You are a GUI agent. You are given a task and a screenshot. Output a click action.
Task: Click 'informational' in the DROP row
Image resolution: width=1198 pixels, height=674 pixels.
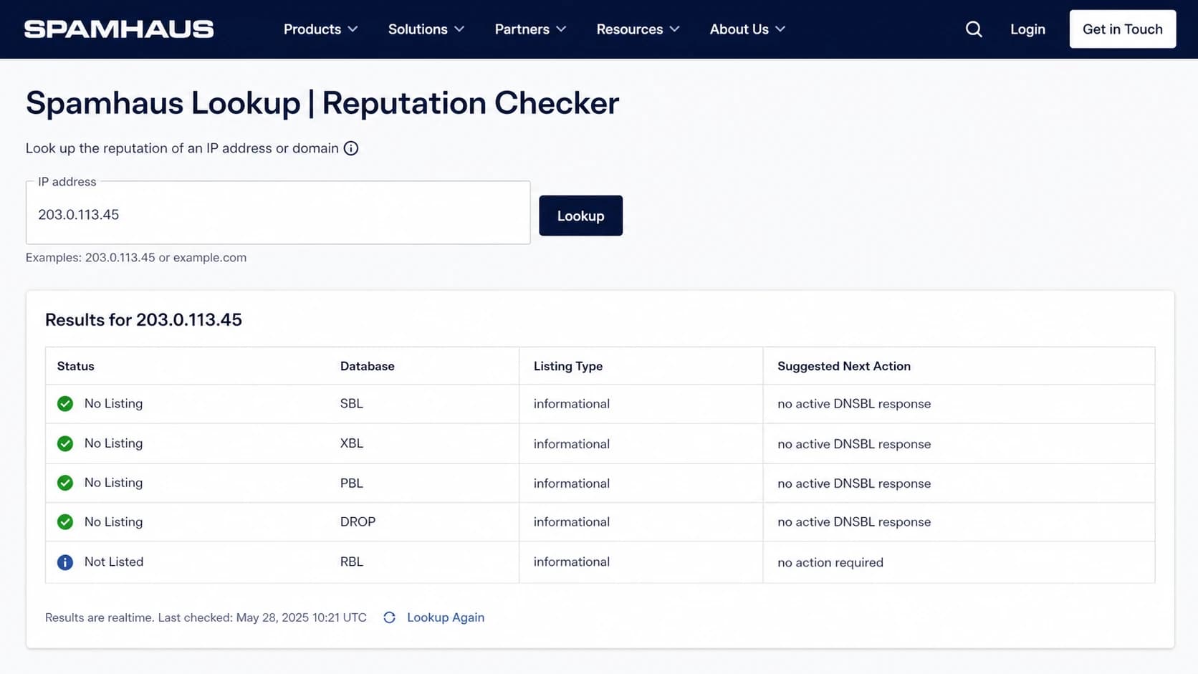tap(572, 522)
